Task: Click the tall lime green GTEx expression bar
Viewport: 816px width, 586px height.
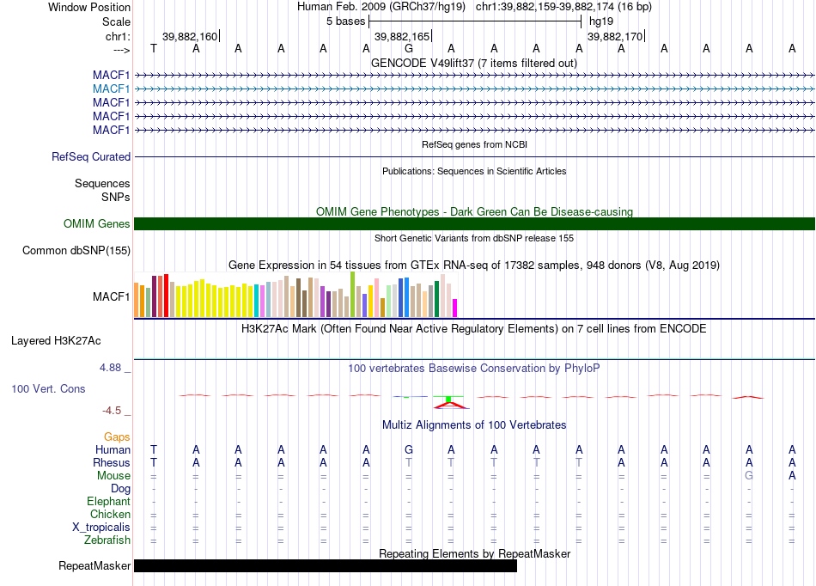Action: (x=353, y=295)
